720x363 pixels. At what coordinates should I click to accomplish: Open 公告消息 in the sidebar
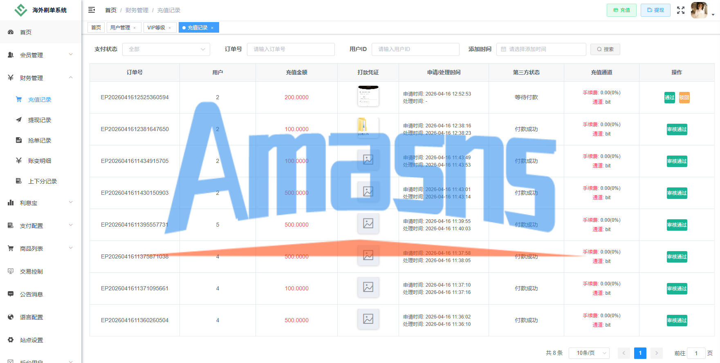pyautogui.click(x=41, y=294)
